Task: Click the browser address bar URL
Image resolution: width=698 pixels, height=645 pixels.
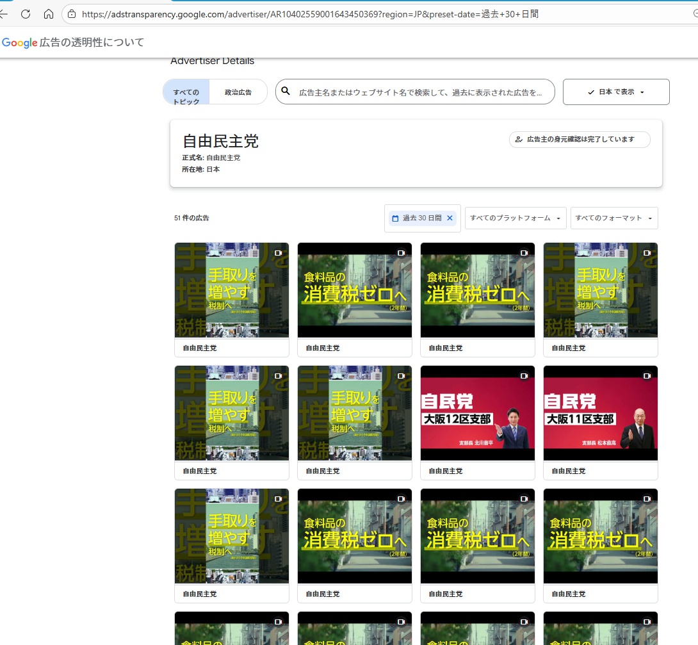Action: click(x=307, y=14)
